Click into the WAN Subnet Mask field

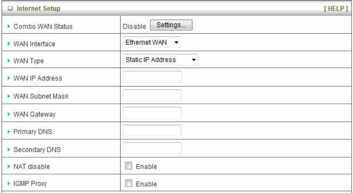coord(152,95)
